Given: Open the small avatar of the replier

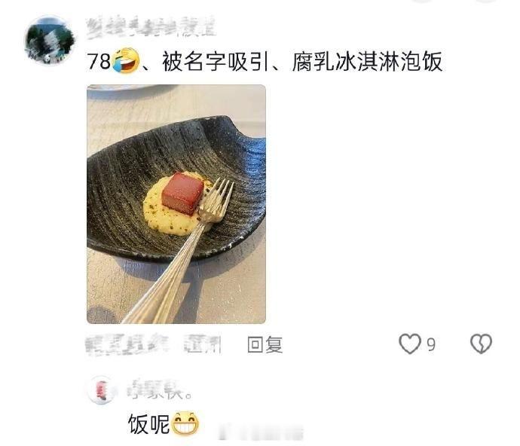Looking at the screenshot, I should pos(102,390).
